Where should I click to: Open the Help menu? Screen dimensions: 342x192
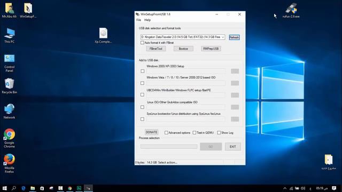(x=147, y=20)
